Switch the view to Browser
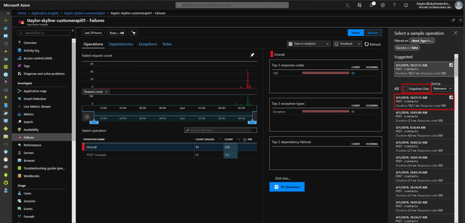Image resolution: width=465 pixels, height=223 pixels. [373, 32]
